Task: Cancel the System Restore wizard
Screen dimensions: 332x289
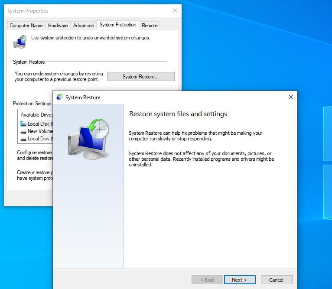Action: coord(276,280)
